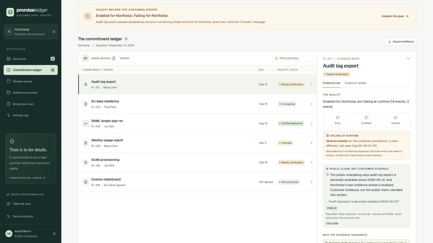Click the Verified delivered status badge
The image size is (433, 243).
(291, 123)
